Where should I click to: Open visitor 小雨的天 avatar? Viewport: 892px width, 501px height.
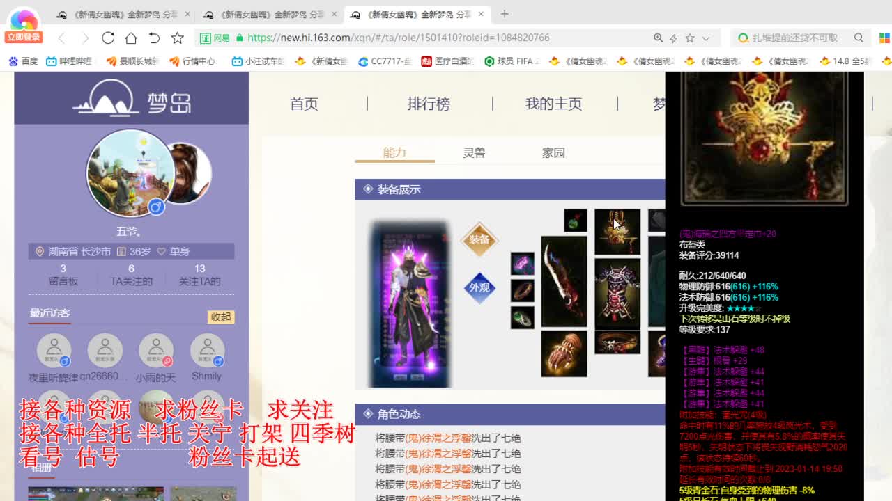(x=156, y=351)
